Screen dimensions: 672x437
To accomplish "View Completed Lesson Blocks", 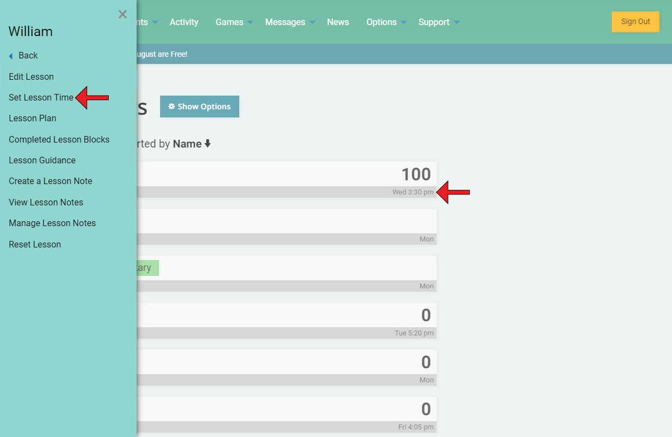I will 59,139.
